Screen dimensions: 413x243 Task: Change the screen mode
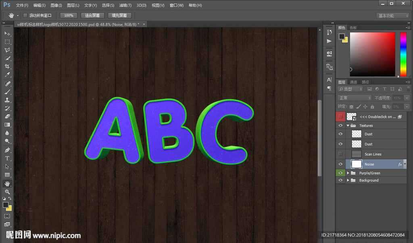(x=7, y=224)
